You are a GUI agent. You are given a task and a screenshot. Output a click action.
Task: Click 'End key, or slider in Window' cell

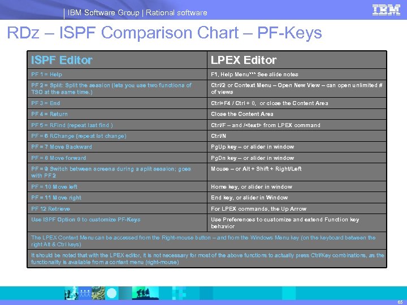297,198
